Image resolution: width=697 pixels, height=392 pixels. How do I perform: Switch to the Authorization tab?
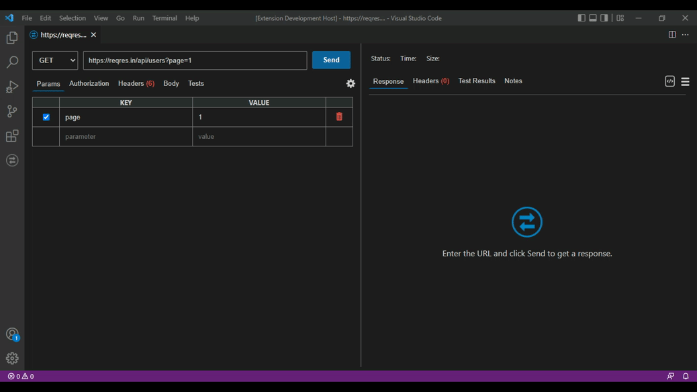point(89,83)
